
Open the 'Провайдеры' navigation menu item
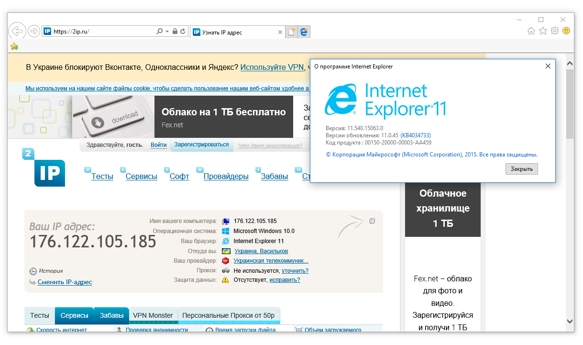[226, 176]
